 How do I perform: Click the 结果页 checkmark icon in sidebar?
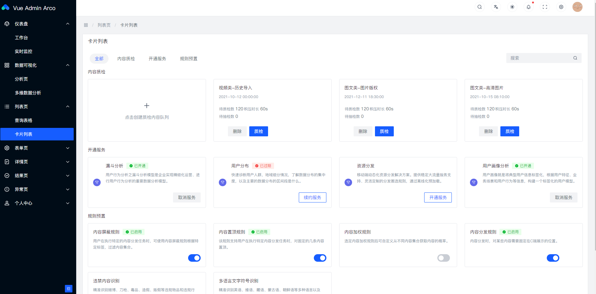7,176
